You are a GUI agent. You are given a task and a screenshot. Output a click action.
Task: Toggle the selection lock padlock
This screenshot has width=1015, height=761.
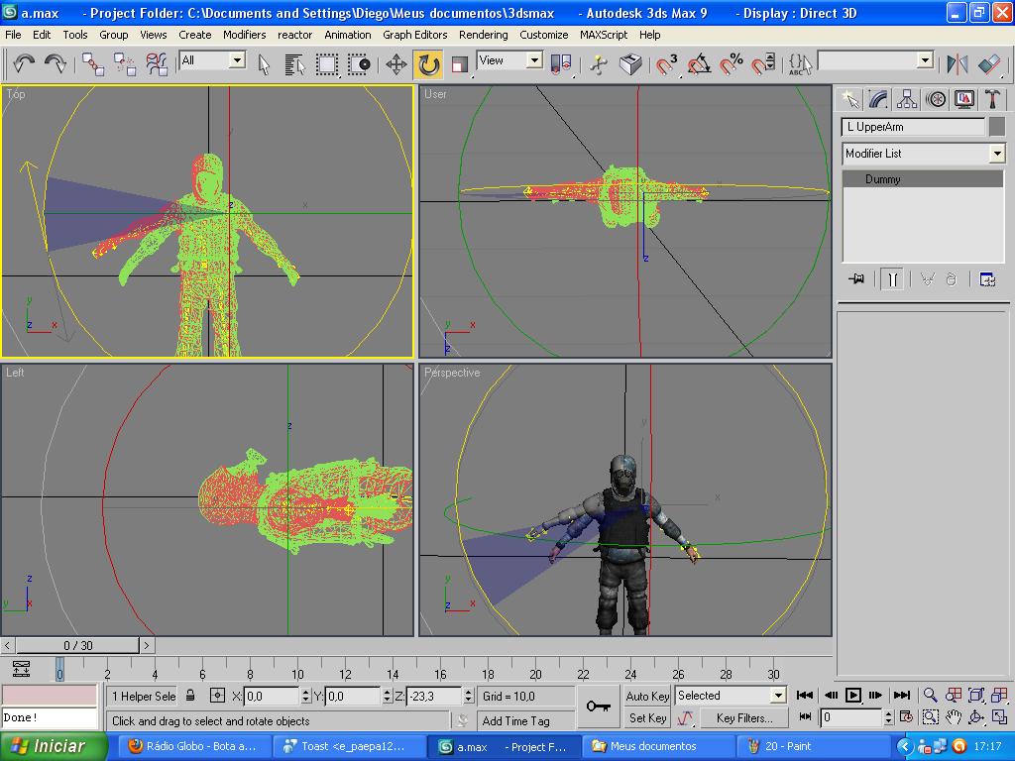tap(190, 696)
